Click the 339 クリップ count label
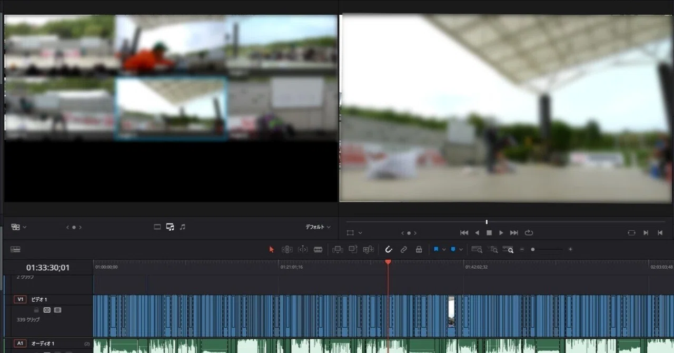The height and width of the screenshot is (353, 674). [x=28, y=320]
